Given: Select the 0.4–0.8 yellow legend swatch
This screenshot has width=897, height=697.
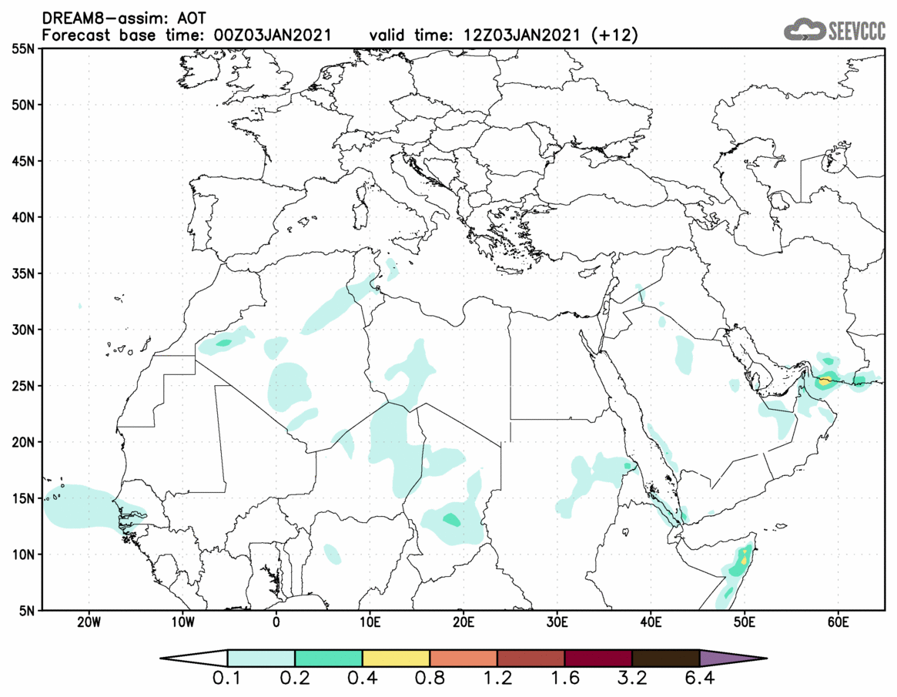Looking at the screenshot, I should [x=396, y=658].
